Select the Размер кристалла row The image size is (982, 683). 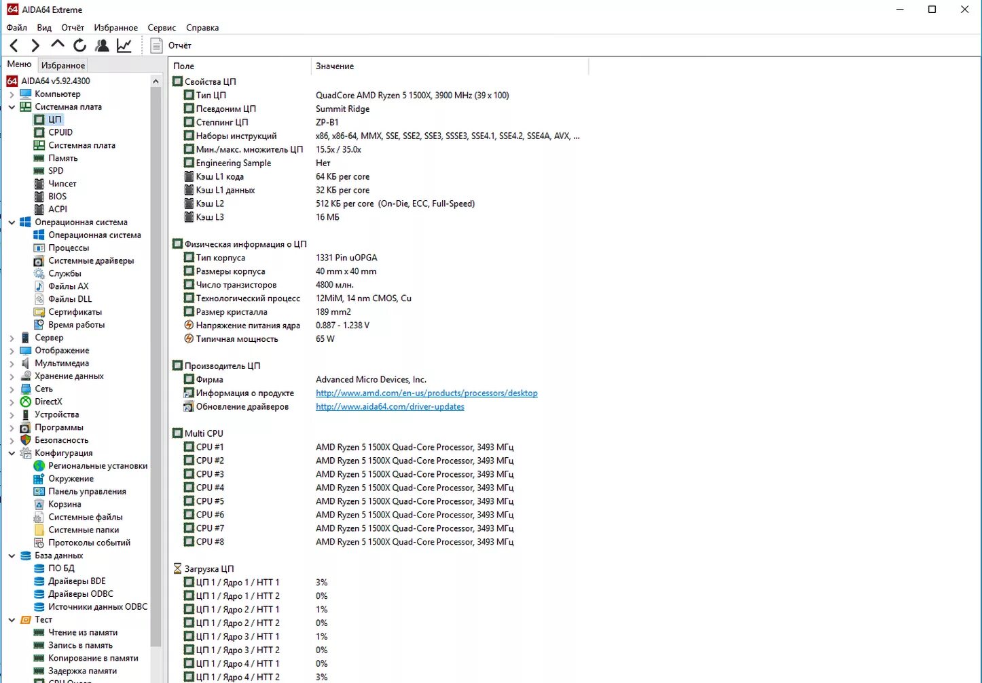[x=378, y=312]
